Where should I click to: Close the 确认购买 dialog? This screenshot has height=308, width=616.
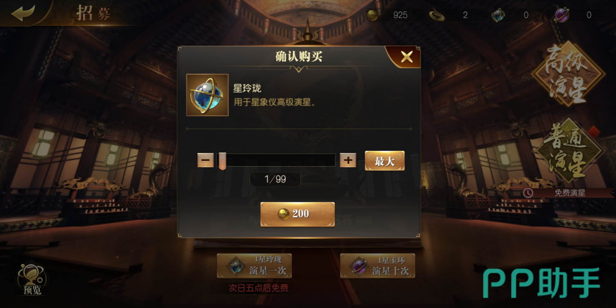(x=406, y=57)
